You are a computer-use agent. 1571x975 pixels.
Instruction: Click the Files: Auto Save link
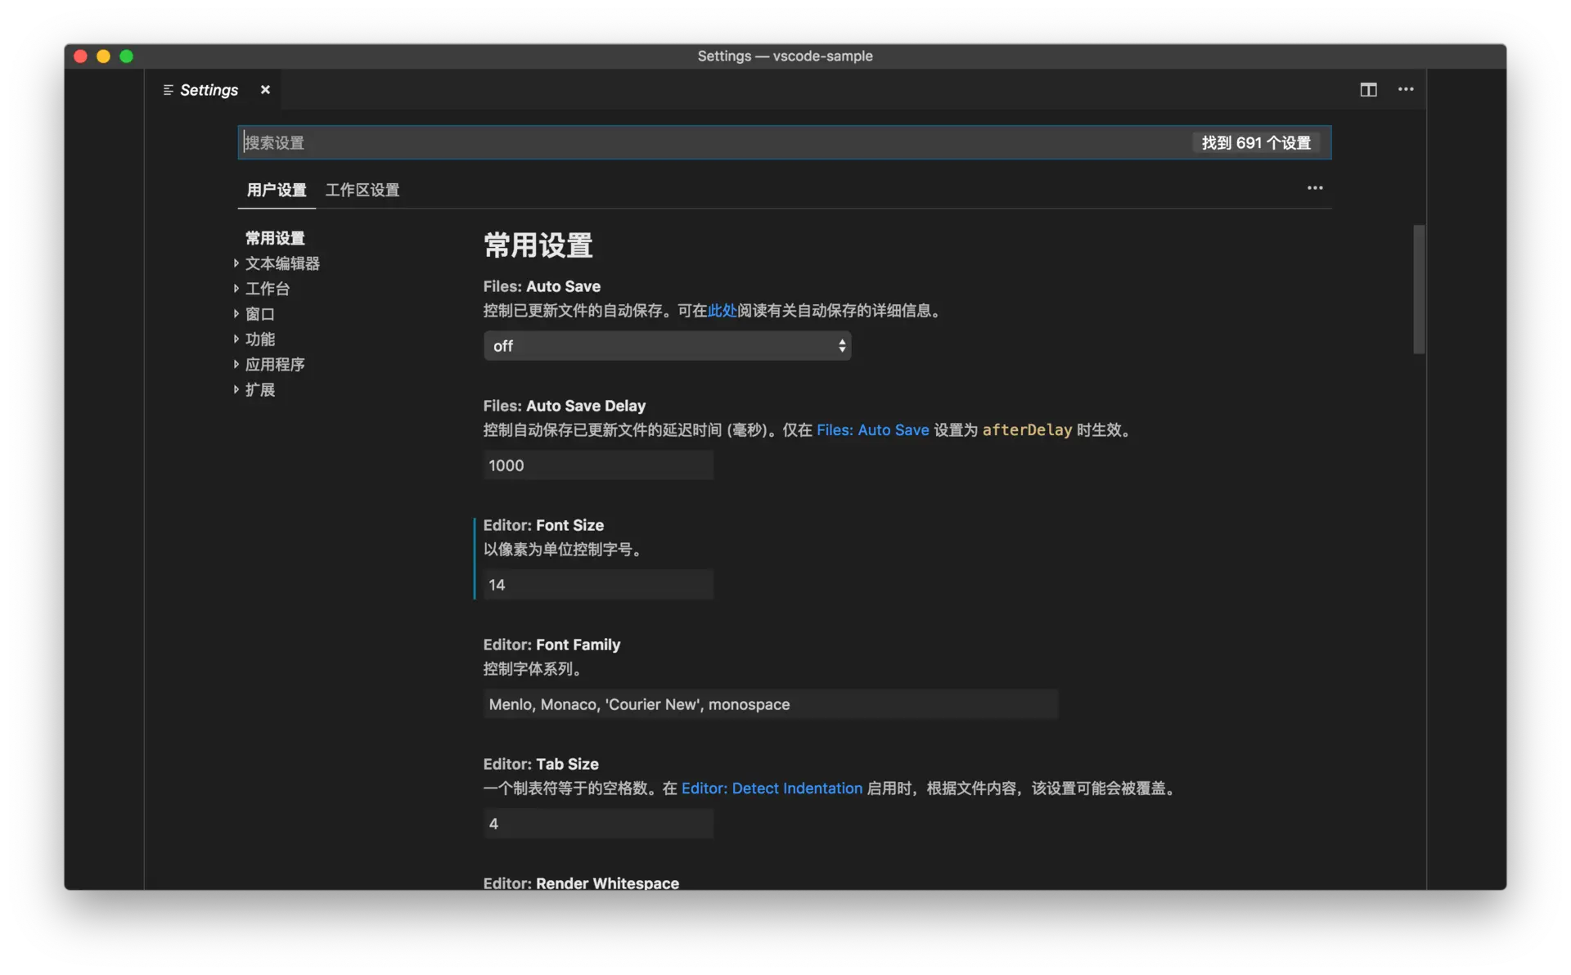point(872,430)
